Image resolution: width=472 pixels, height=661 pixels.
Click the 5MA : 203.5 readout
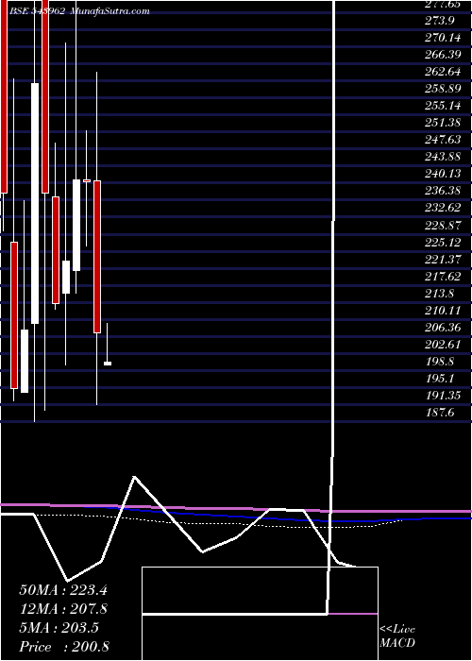(x=59, y=628)
